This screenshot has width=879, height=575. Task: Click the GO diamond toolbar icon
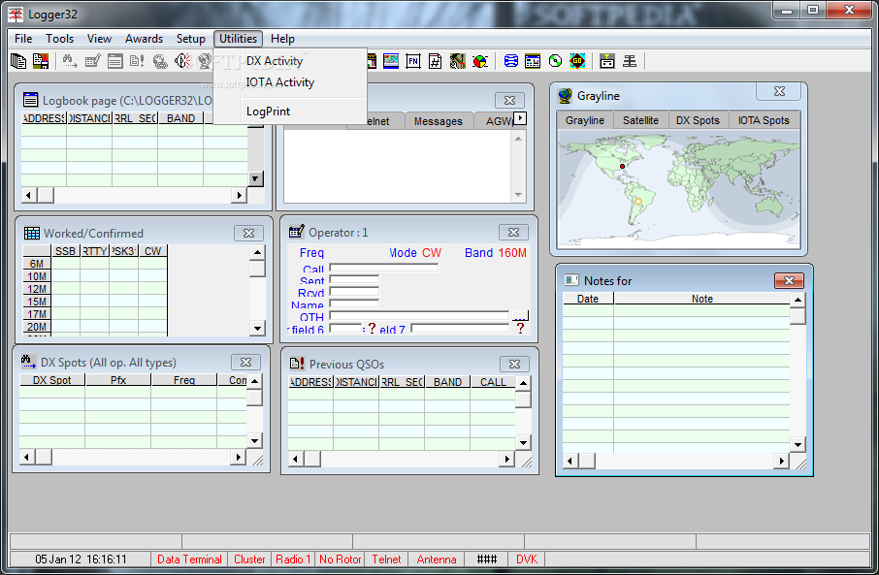[x=577, y=61]
